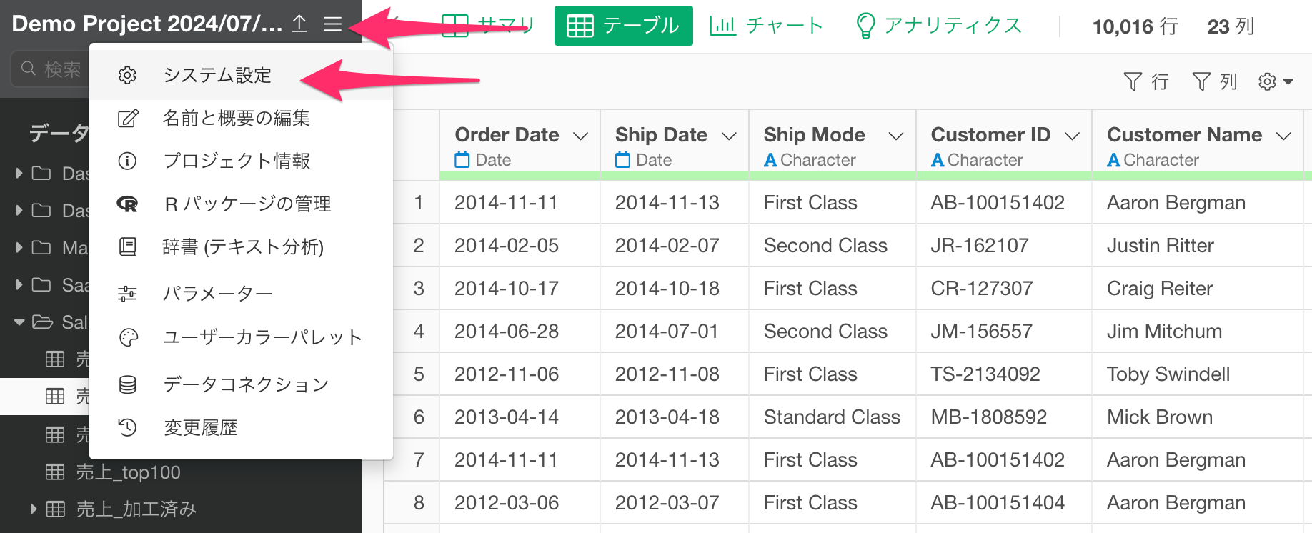Viewport: 1312px width, 533px height.
Task: Open ユーザーカラーパレット palette entry
Action: pos(242,337)
